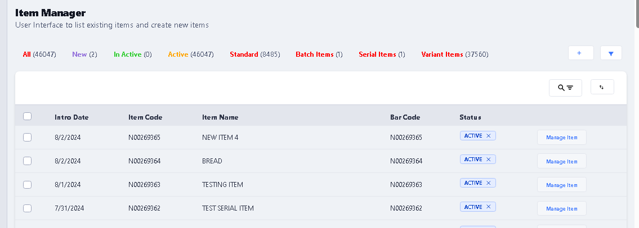Check the box for NEW ITEM 4
The image size is (639, 228).
(x=27, y=137)
